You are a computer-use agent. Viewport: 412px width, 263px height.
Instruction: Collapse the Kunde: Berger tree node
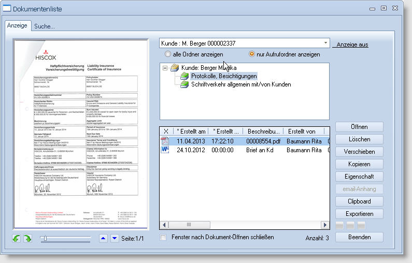point(164,68)
